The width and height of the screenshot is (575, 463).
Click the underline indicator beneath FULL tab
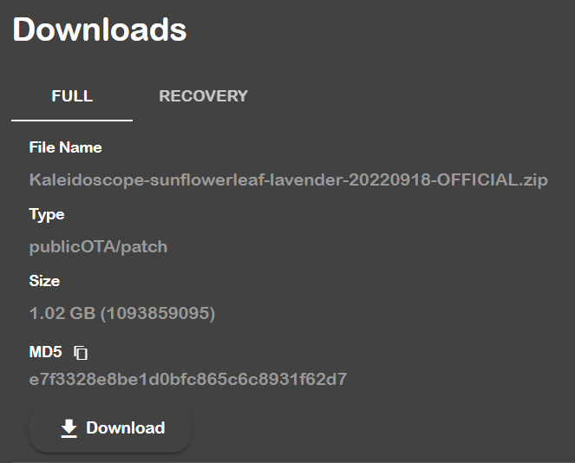tap(72, 120)
